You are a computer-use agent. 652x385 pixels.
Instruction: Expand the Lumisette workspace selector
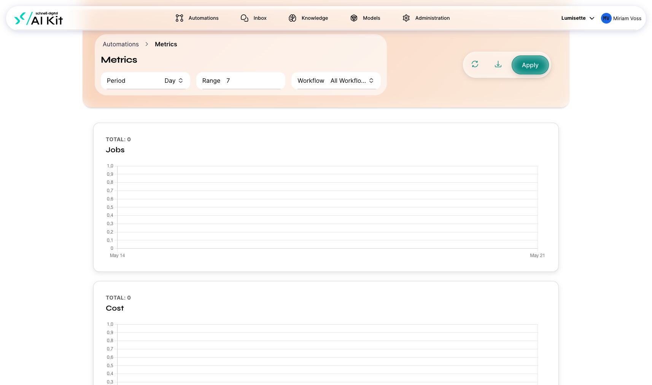click(578, 18)
